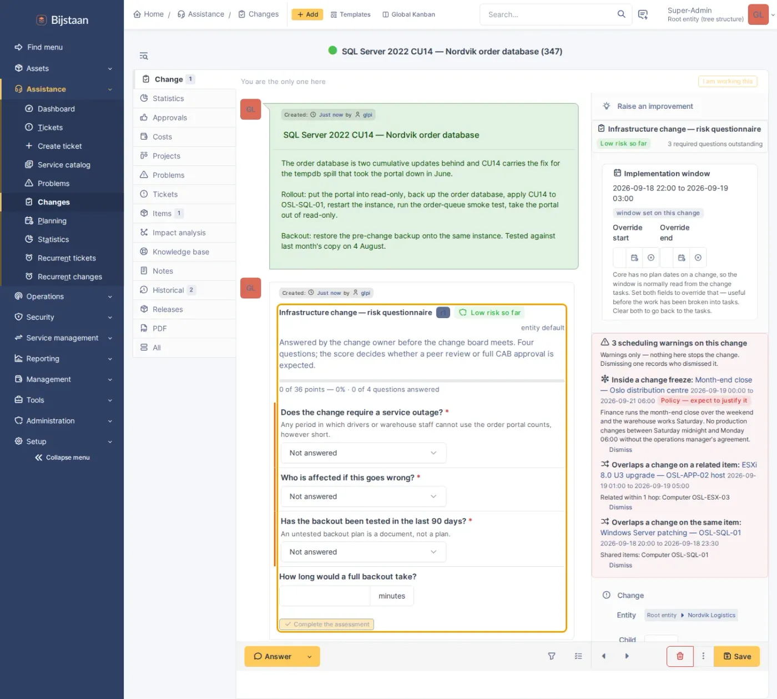The width and height of the screenshot is (777, 699).
Task: Open the three-dot more actions menu
Action: point(703,656)
